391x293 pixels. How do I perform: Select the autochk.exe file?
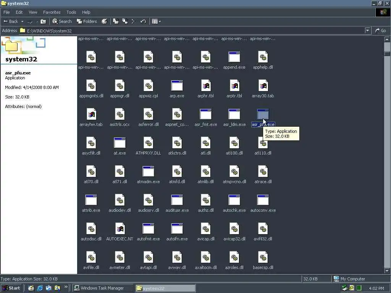coord(234,204)
